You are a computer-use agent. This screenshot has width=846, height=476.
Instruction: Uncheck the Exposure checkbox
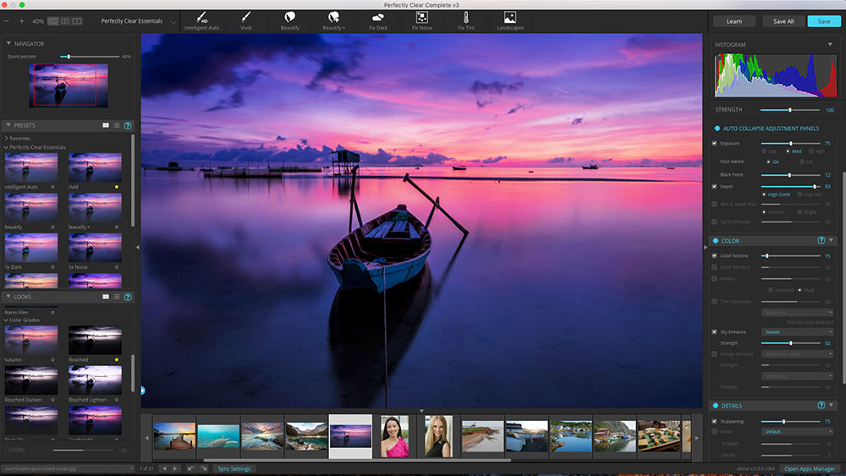[x=715, y=143]
